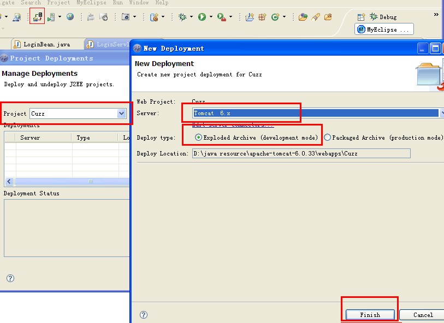Switch to the LoginServl editor tab
The width and height of the screenshot is (444, 323).
coord(108,44)
